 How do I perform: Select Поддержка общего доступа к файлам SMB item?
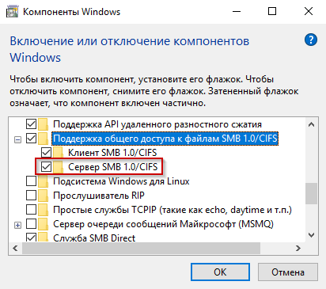[165, 139]
